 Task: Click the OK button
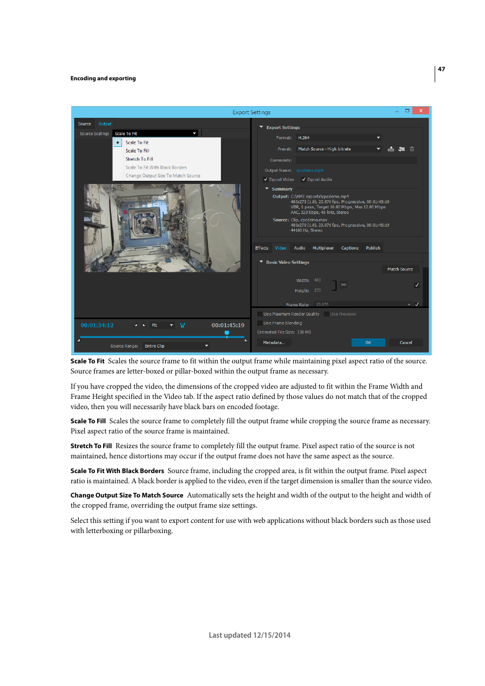click(x=368, y=342)
